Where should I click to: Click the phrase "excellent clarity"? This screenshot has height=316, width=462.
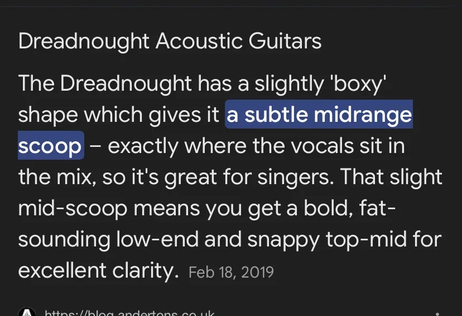point(98,270)
